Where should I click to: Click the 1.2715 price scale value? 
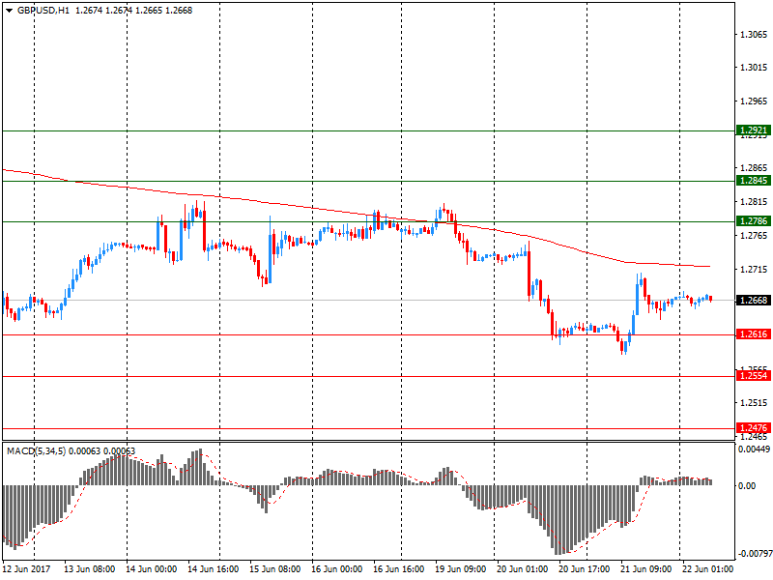point(754,270)
